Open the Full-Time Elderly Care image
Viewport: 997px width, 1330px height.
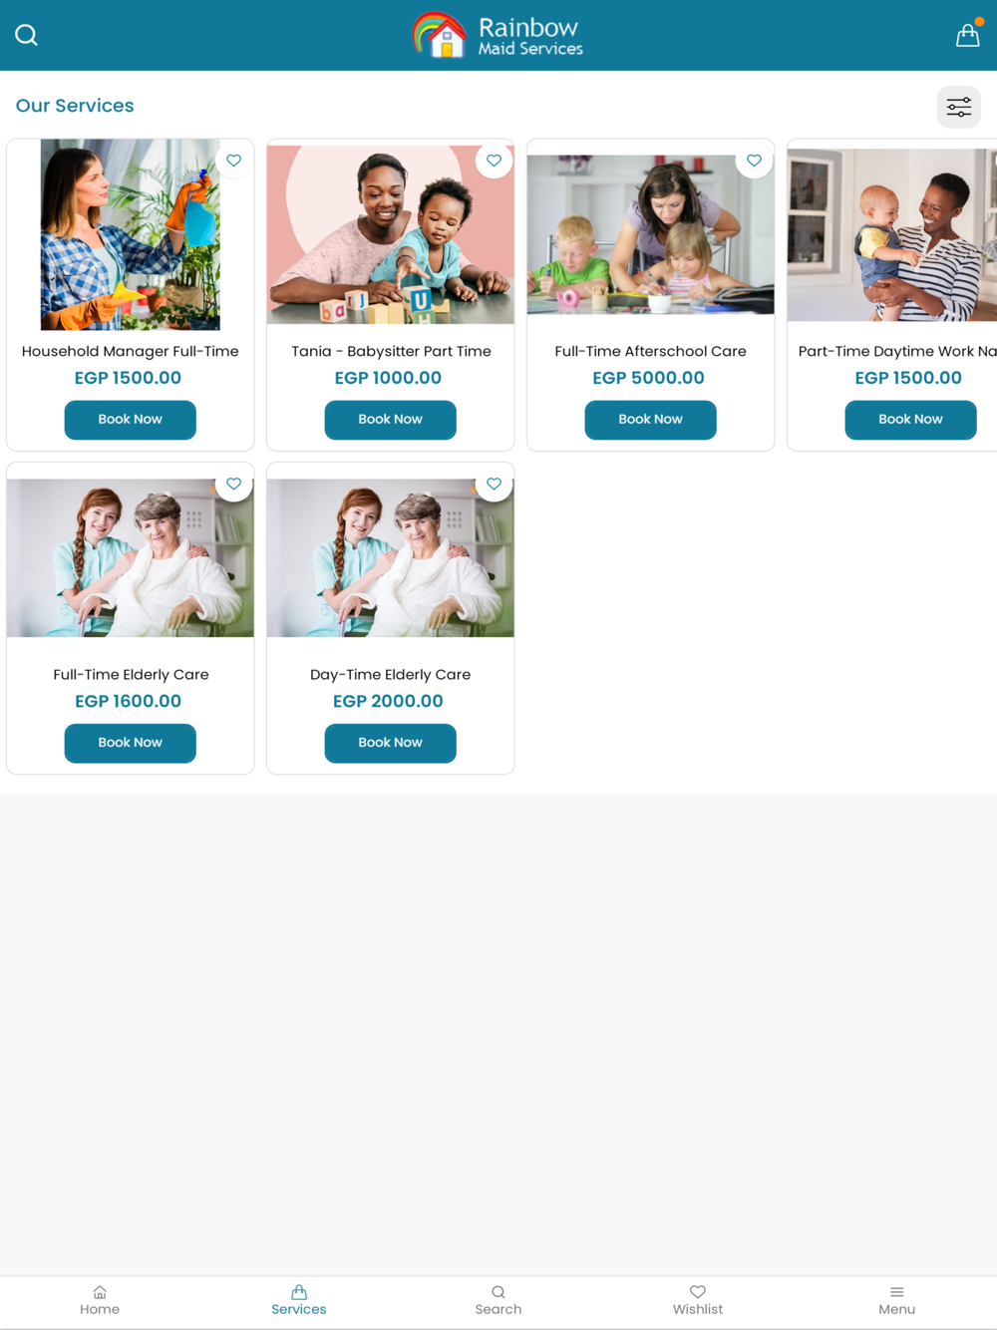point(131,557)
